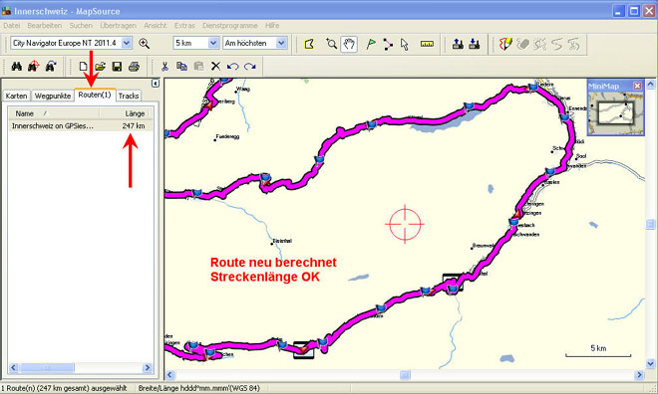Select the Zoom tool magnifier
658x394 pixels.
(x=331, y=44)
